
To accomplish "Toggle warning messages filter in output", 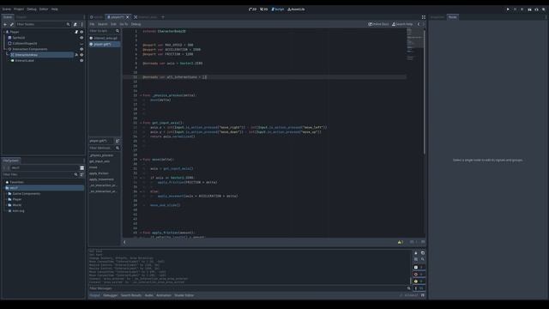I will tap(419, 282).
